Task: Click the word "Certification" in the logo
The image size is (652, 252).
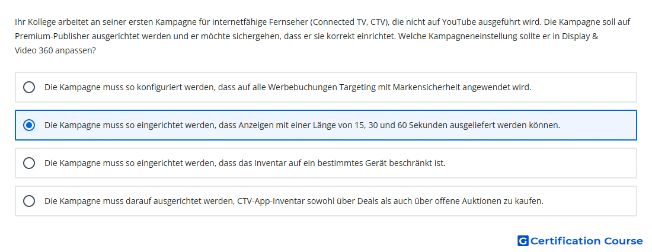Action: (565, 241)
